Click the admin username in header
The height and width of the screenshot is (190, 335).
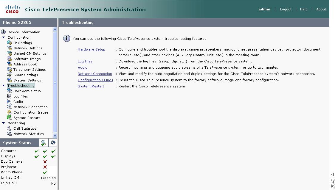tap(264, 9)
